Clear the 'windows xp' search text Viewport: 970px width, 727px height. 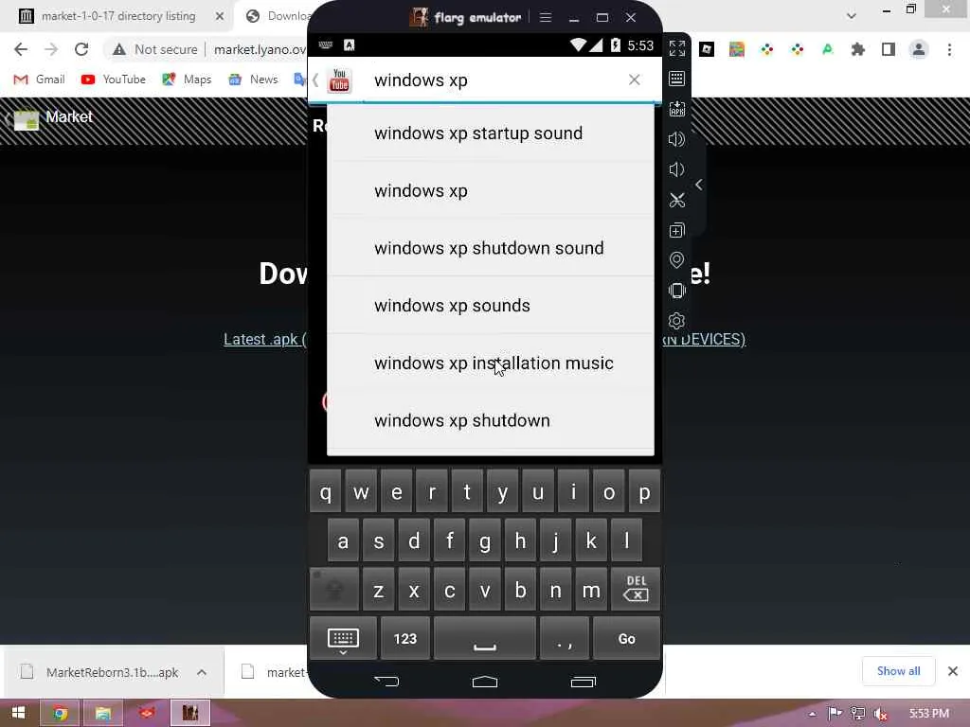(634, 80)
